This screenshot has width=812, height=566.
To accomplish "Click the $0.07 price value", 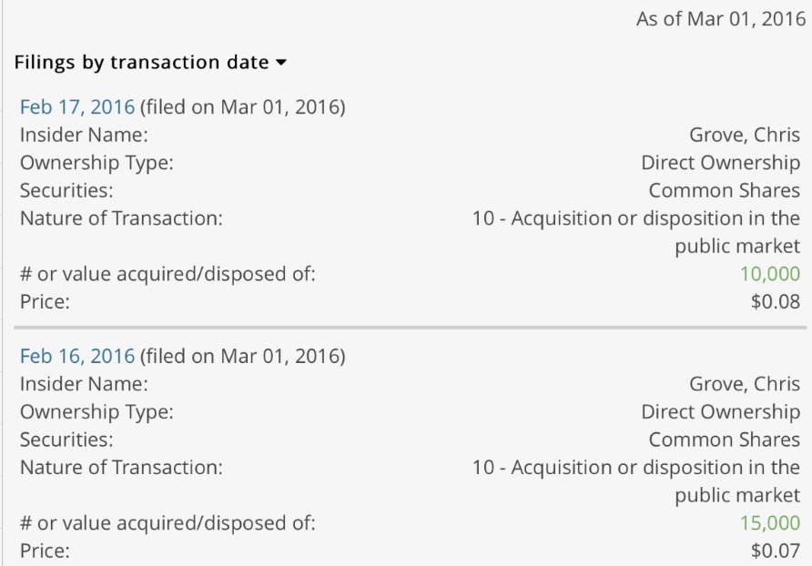I will 779,551.
